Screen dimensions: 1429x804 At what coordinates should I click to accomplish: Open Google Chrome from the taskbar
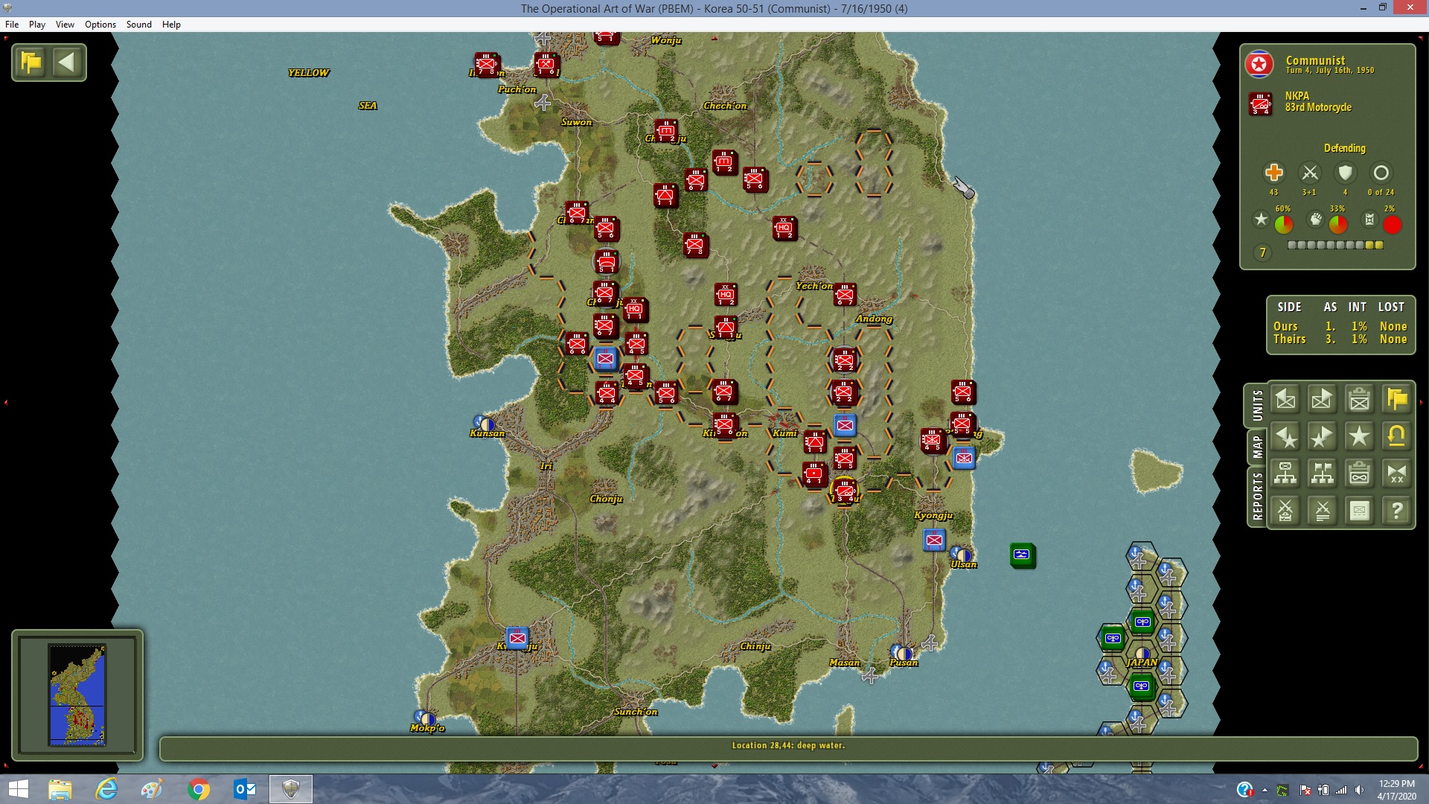point(199,789)
